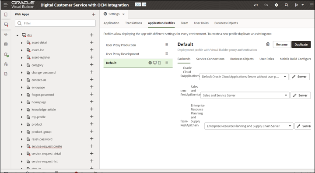Click the Undo arrow in the header
Image resolution: width=315 pixels, height=173 pixels.
(256, 5)
